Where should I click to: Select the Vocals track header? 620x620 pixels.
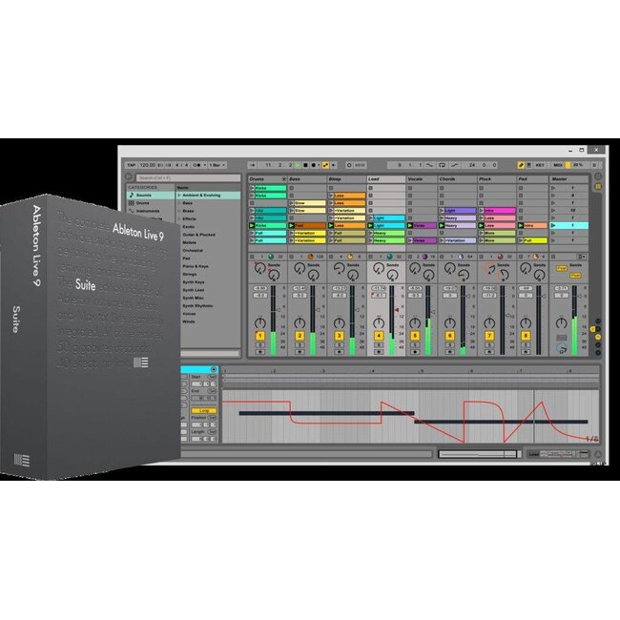click(422, 179)
